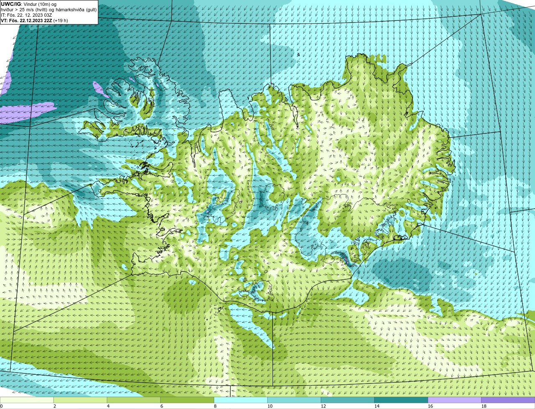Screen dimensions: 535x409
Task: Click the pale yellow 0–2 m/s legend swatch
Action: 27,400
